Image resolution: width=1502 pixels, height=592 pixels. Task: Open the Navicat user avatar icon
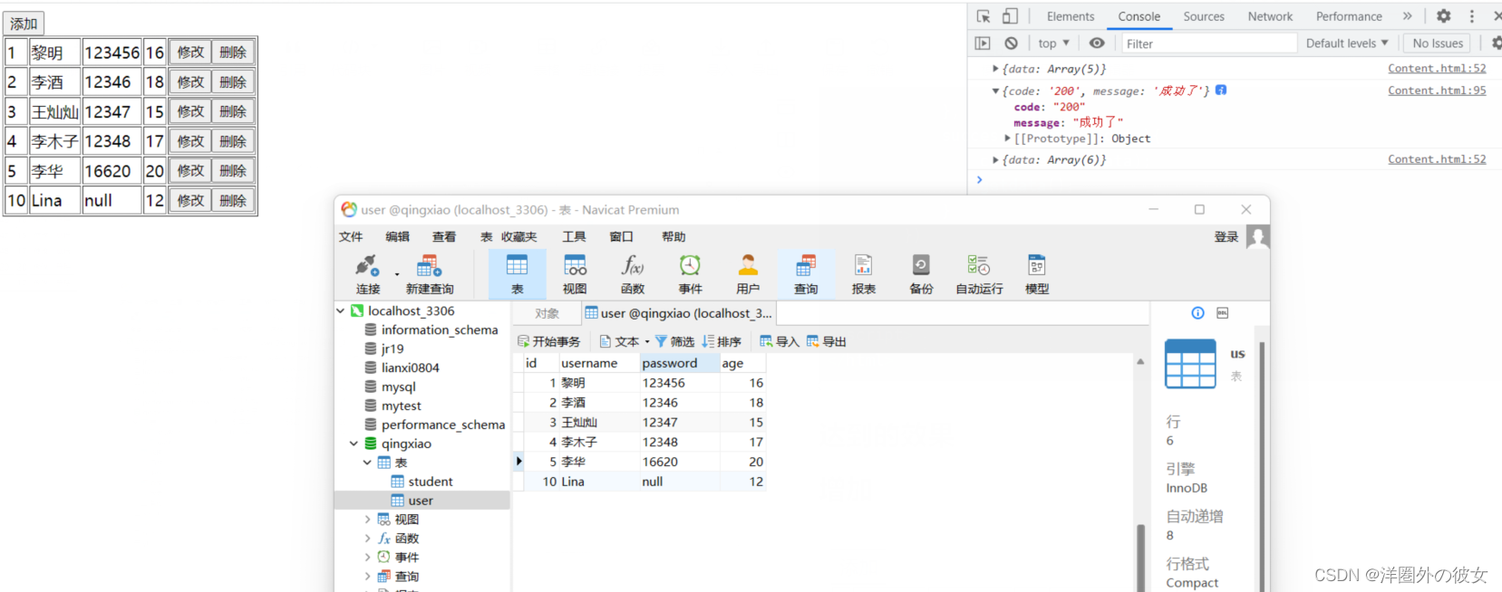[1258, 236]
